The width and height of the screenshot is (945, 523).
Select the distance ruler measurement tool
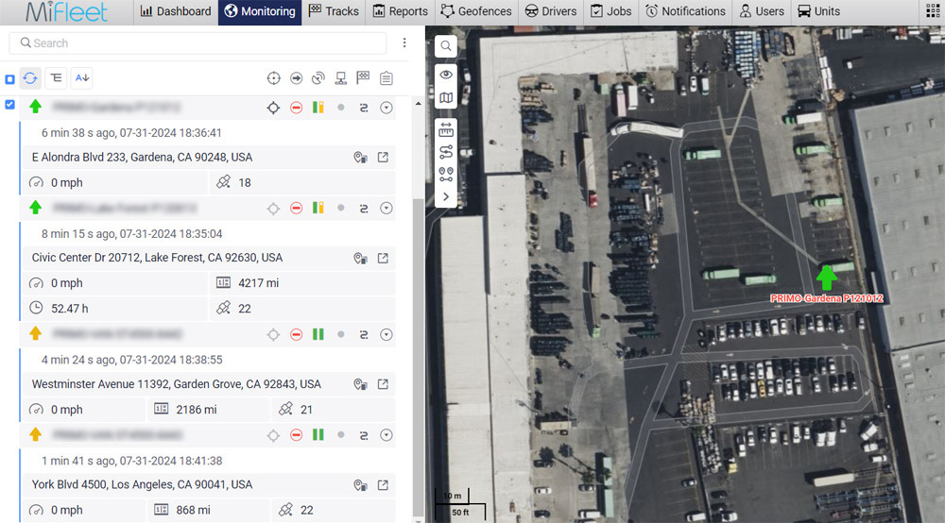[446, 129]
